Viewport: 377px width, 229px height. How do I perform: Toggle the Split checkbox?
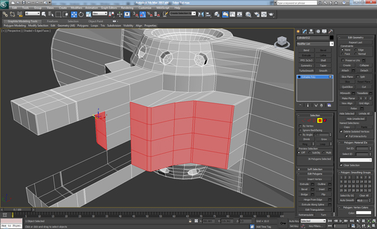point(358,77)
